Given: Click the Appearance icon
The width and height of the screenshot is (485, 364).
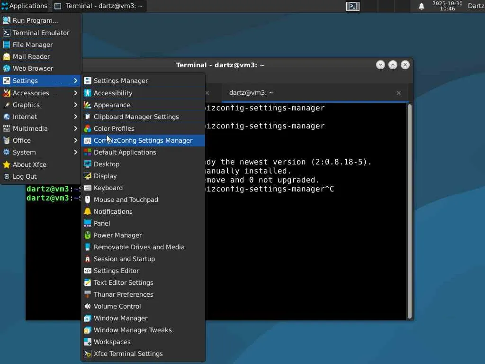Looking at the screenshot, I should (88, 105).
